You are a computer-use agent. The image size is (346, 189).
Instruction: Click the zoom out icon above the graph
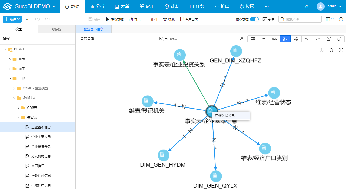click(x=331, y=50)
